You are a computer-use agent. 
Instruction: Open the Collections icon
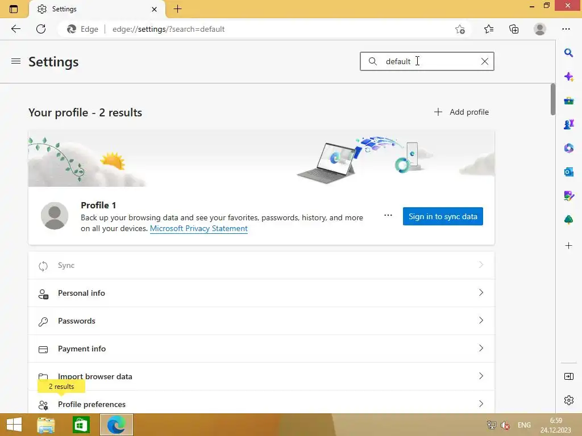pos(514,29)
